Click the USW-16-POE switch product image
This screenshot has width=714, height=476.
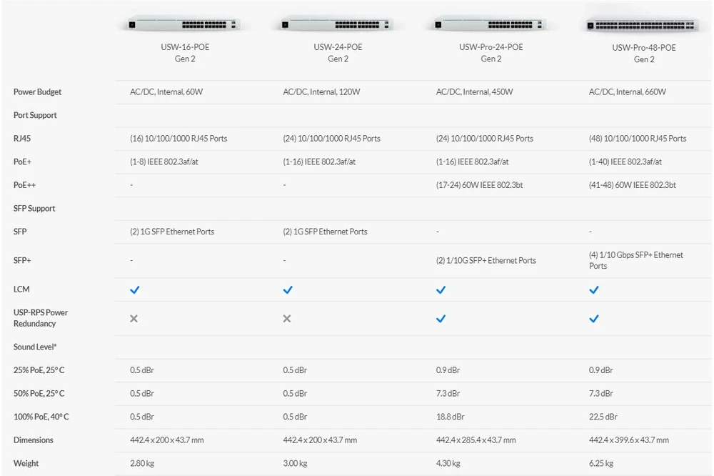coord(184,25)
